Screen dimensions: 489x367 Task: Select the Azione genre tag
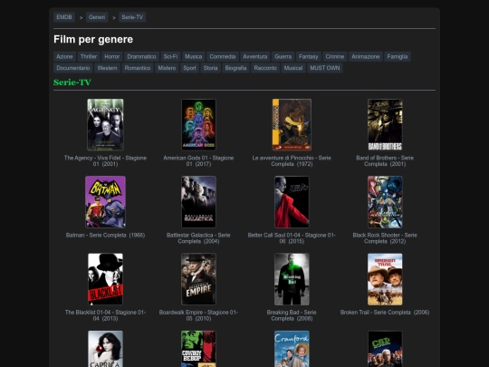click(64, 57)
